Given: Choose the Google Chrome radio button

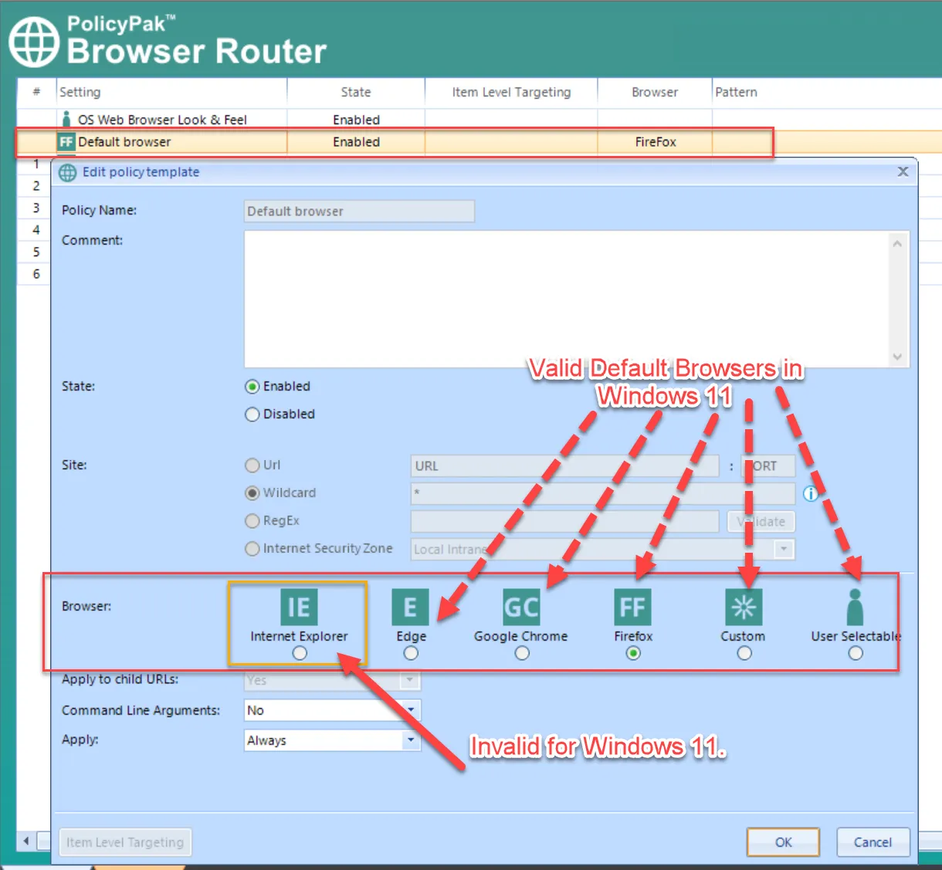Looking at the screenshot, I should coord(522,653).
